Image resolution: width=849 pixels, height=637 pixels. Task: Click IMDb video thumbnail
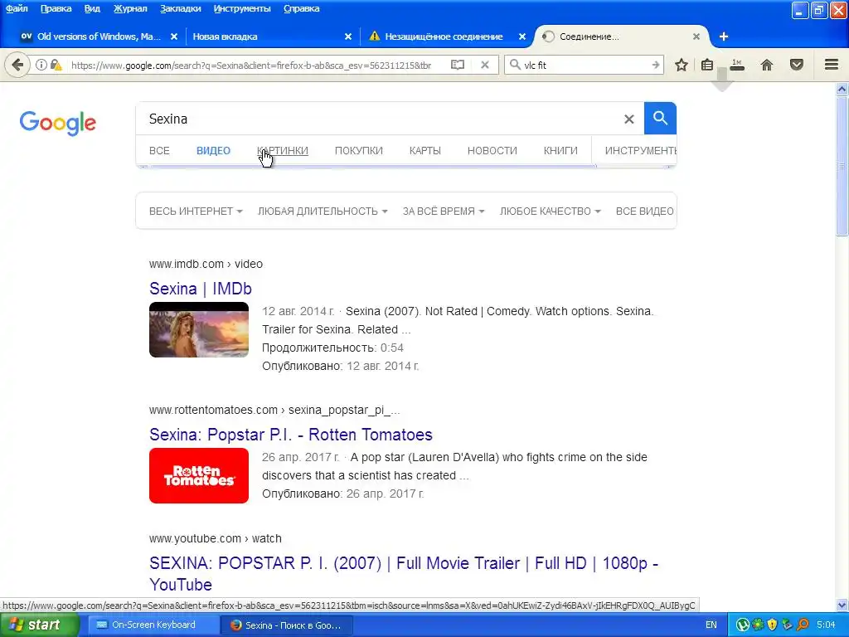(x=199, y=329)
